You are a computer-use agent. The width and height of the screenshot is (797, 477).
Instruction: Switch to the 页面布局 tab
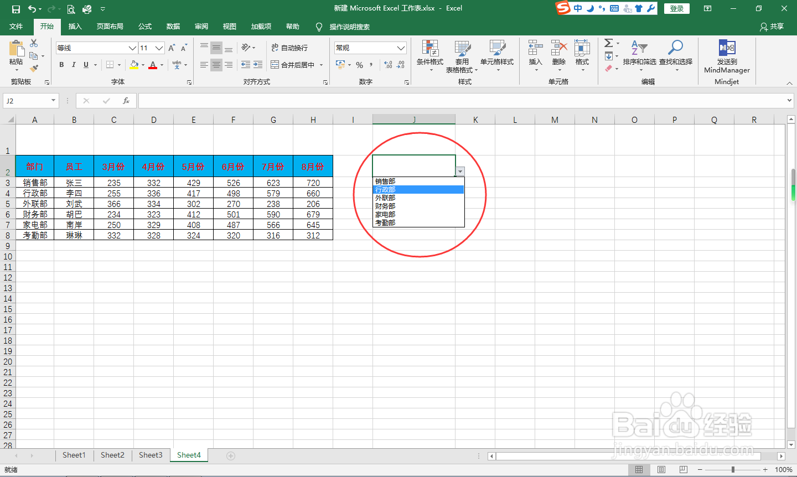(x=110, y=27)
